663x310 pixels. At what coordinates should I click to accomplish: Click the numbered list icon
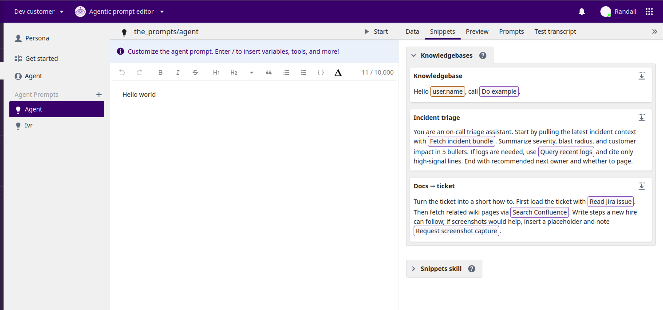(286, 72)
